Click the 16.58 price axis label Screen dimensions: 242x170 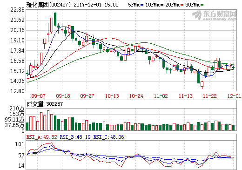pos(17,61)
